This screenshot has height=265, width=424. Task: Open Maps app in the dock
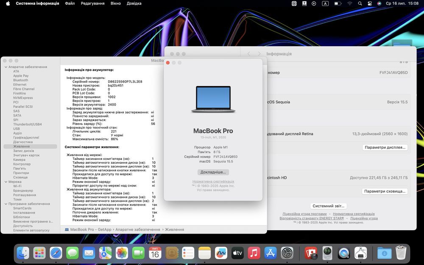point(105,254)
